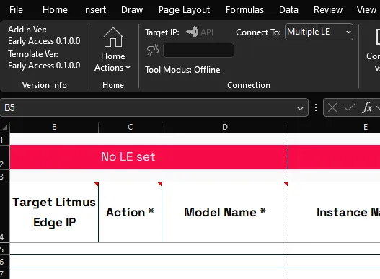The image size is (380, 279).
Task: Select column B header
Action: pos(54,127)
